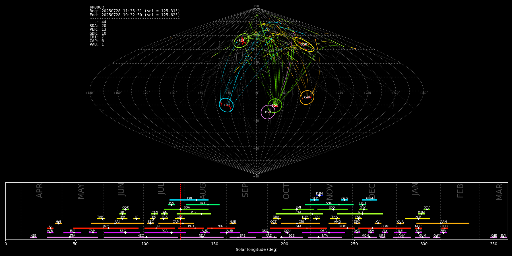Click the EVI shower label in timeline

click(x=503, y=236)
